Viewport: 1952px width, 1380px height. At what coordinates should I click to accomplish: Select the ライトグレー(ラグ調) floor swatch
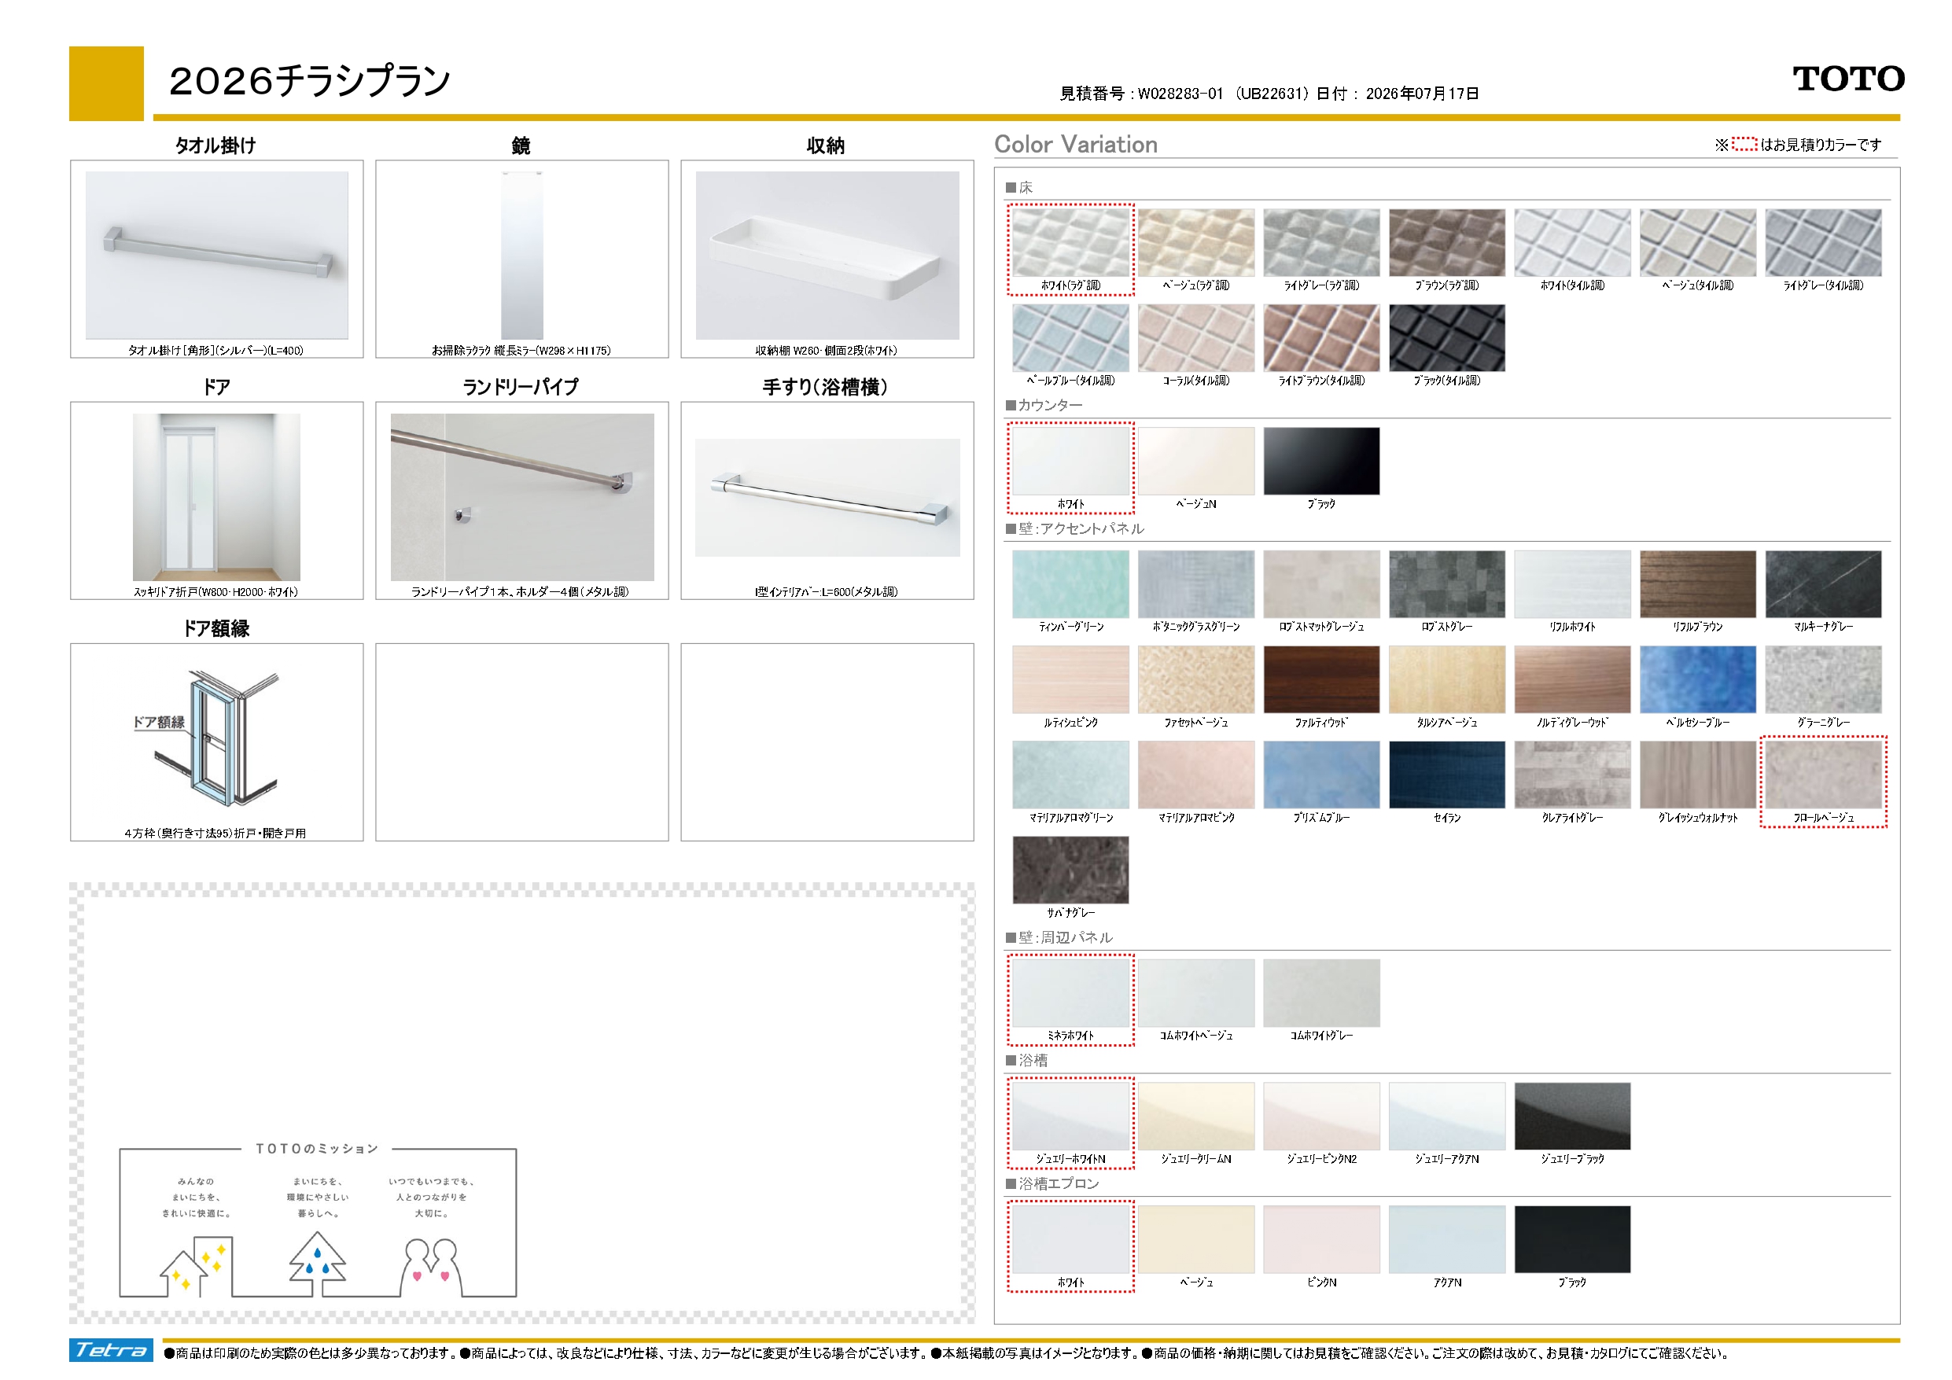coord(1321,242)
